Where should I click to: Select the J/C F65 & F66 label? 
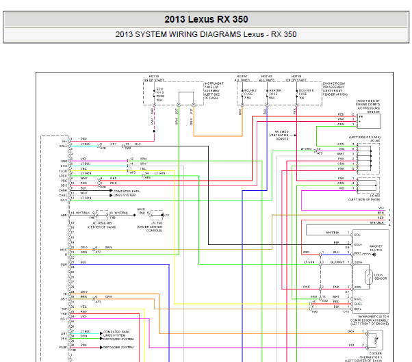[101, 223]
